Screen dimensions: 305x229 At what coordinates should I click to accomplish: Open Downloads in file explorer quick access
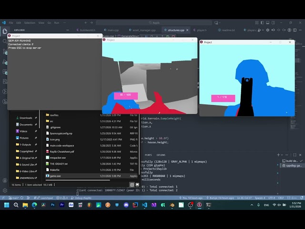(26, 118)
